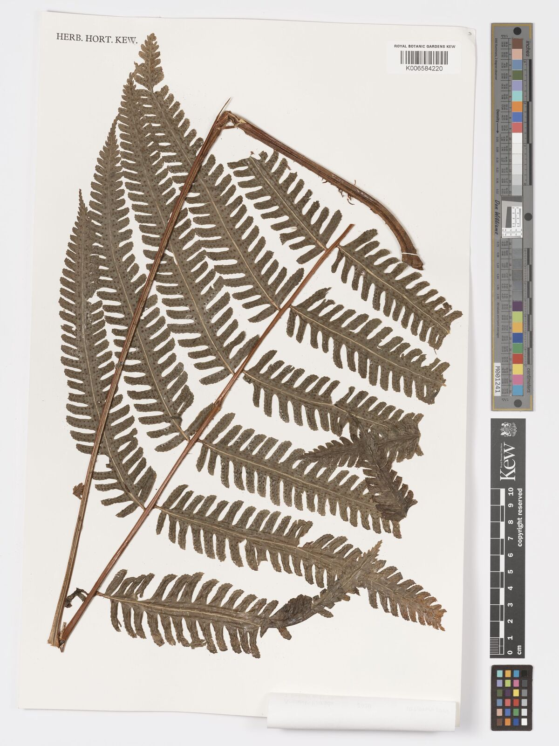The height and width of the screenshot is (746, 559).
Task: Select the barcode number K006584220
Action: point(423,68)
